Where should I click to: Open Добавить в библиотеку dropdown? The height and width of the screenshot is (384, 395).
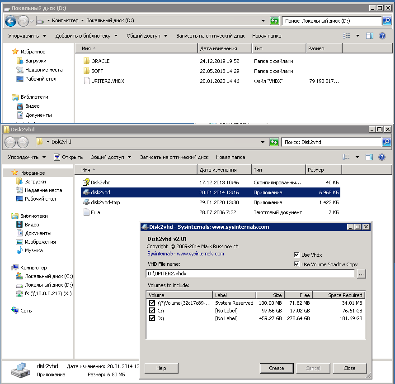[x=86, y=36]
